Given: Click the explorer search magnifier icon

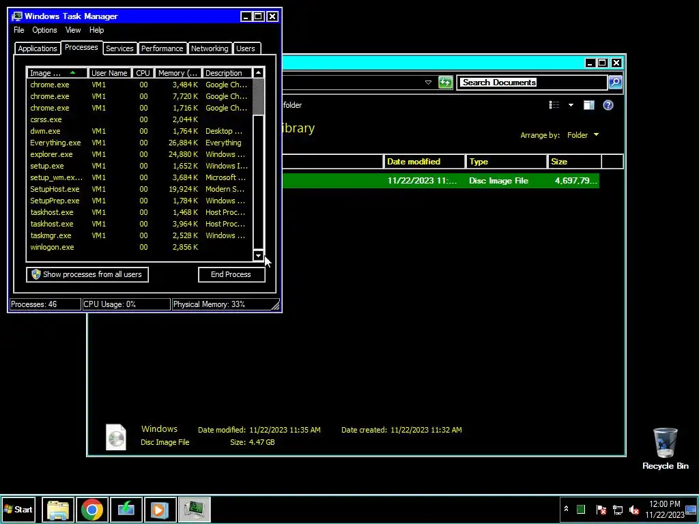Looking at the screenshot, I should (x=615, y=82).
